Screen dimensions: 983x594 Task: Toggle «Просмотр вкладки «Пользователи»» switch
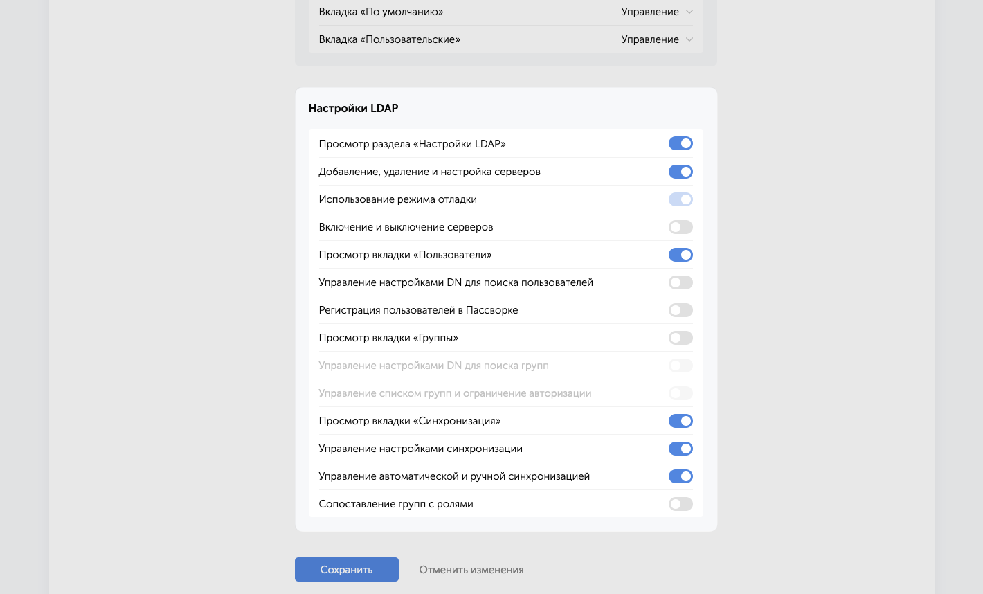click(680, 254)
